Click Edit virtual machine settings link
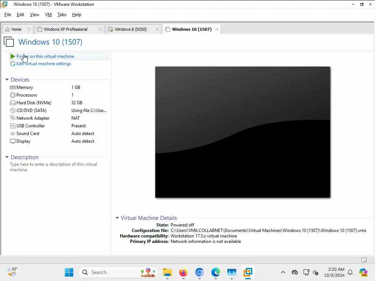 (x=44, y=64)
